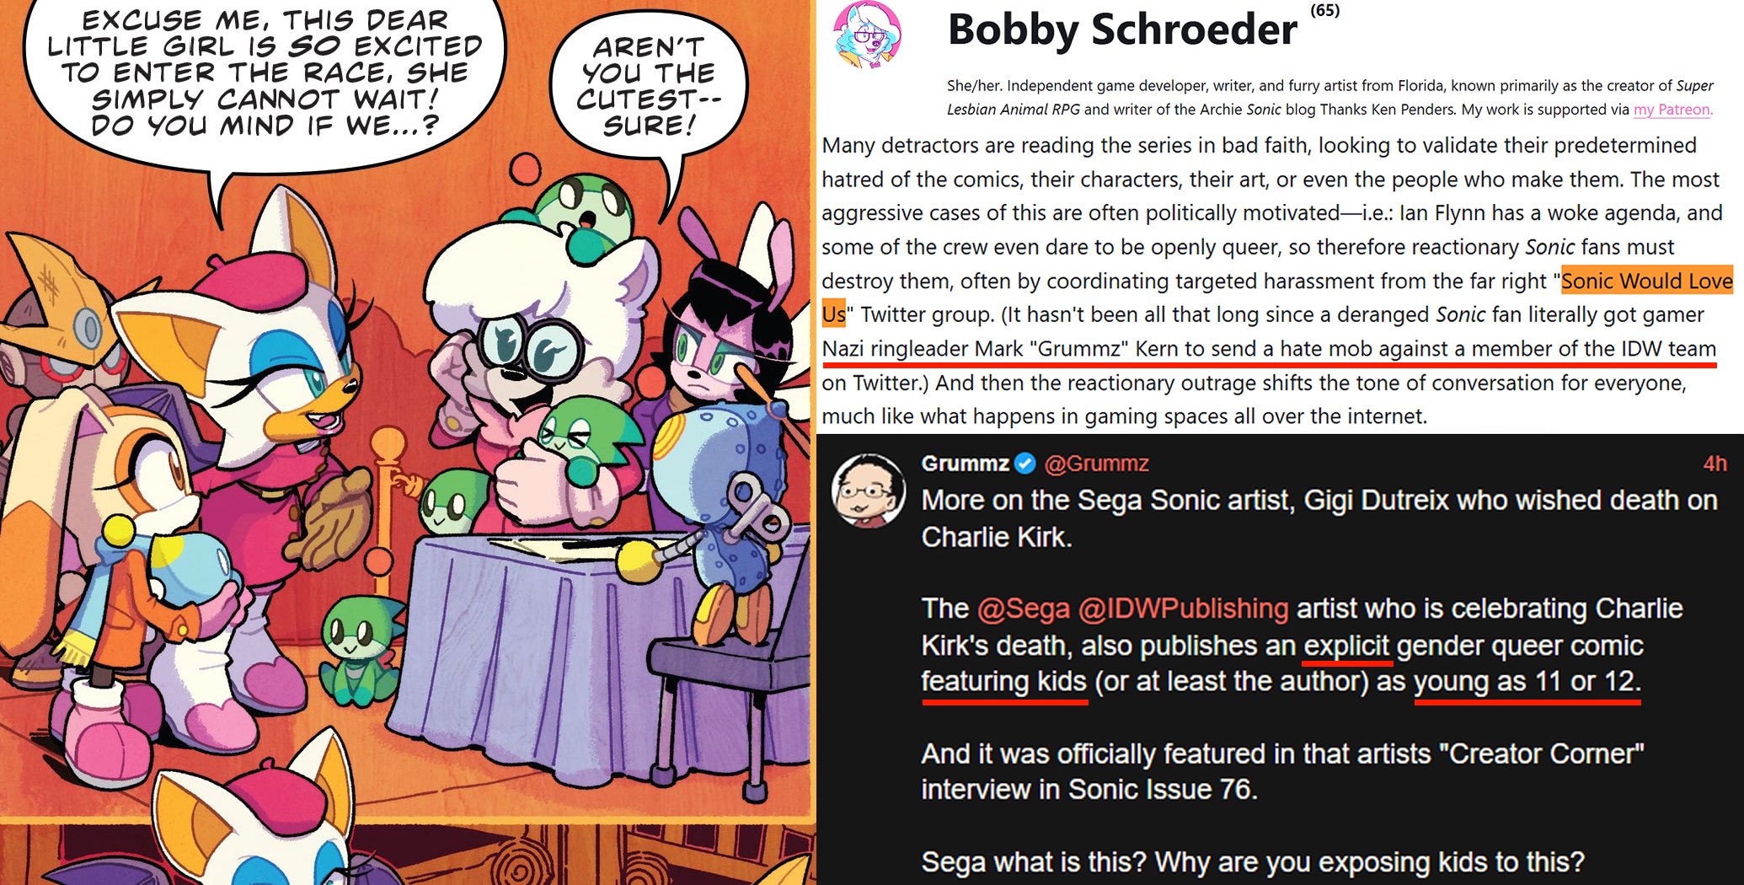1744x885 pixels.
Task: Click the highlighted Sonic Would Love Us text
Action: pos(1647,281)
